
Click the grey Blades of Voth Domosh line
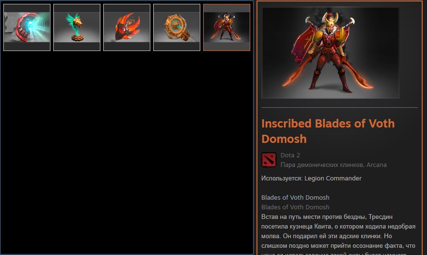[x=295, y=207]
